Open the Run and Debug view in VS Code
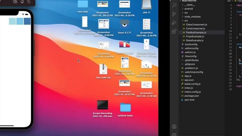Screen dimensions: 242x136 click(x=174, y=23)
